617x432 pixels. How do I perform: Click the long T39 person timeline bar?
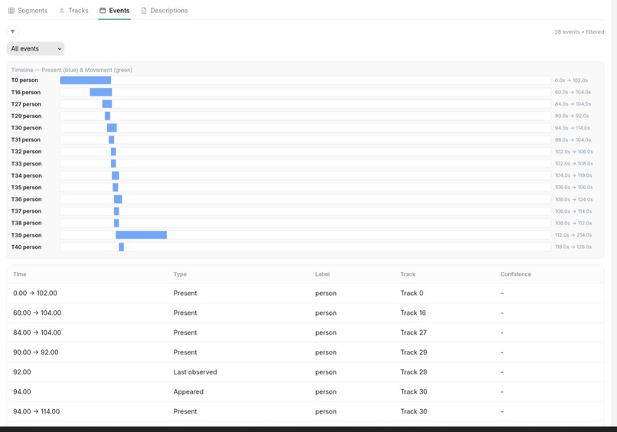tap(142, 235)
